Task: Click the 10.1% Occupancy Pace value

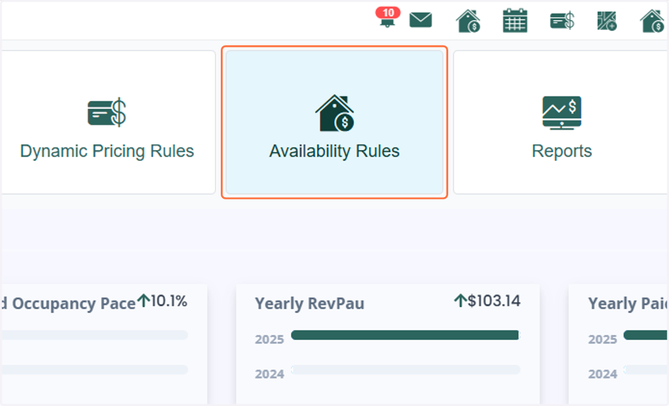Action: coord(169,301)
